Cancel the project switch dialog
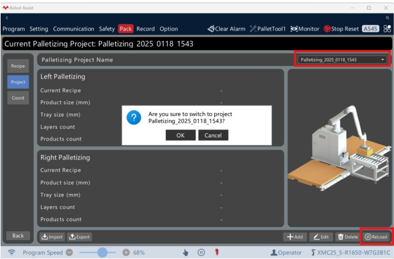This screenshot has height=259, width=394. point(213,135)
